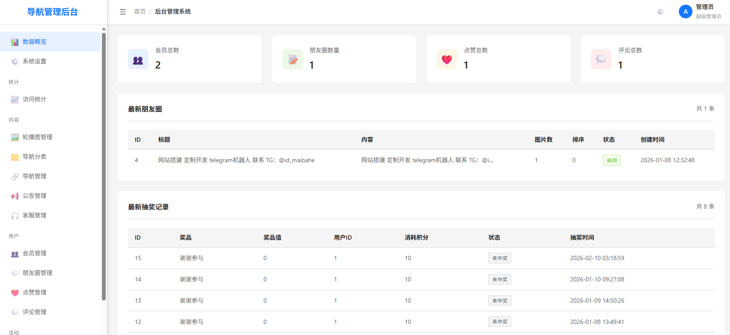Click the red heart icon for 点赞总数
This screenshot has height=335, width=730.
coord(447,59)
